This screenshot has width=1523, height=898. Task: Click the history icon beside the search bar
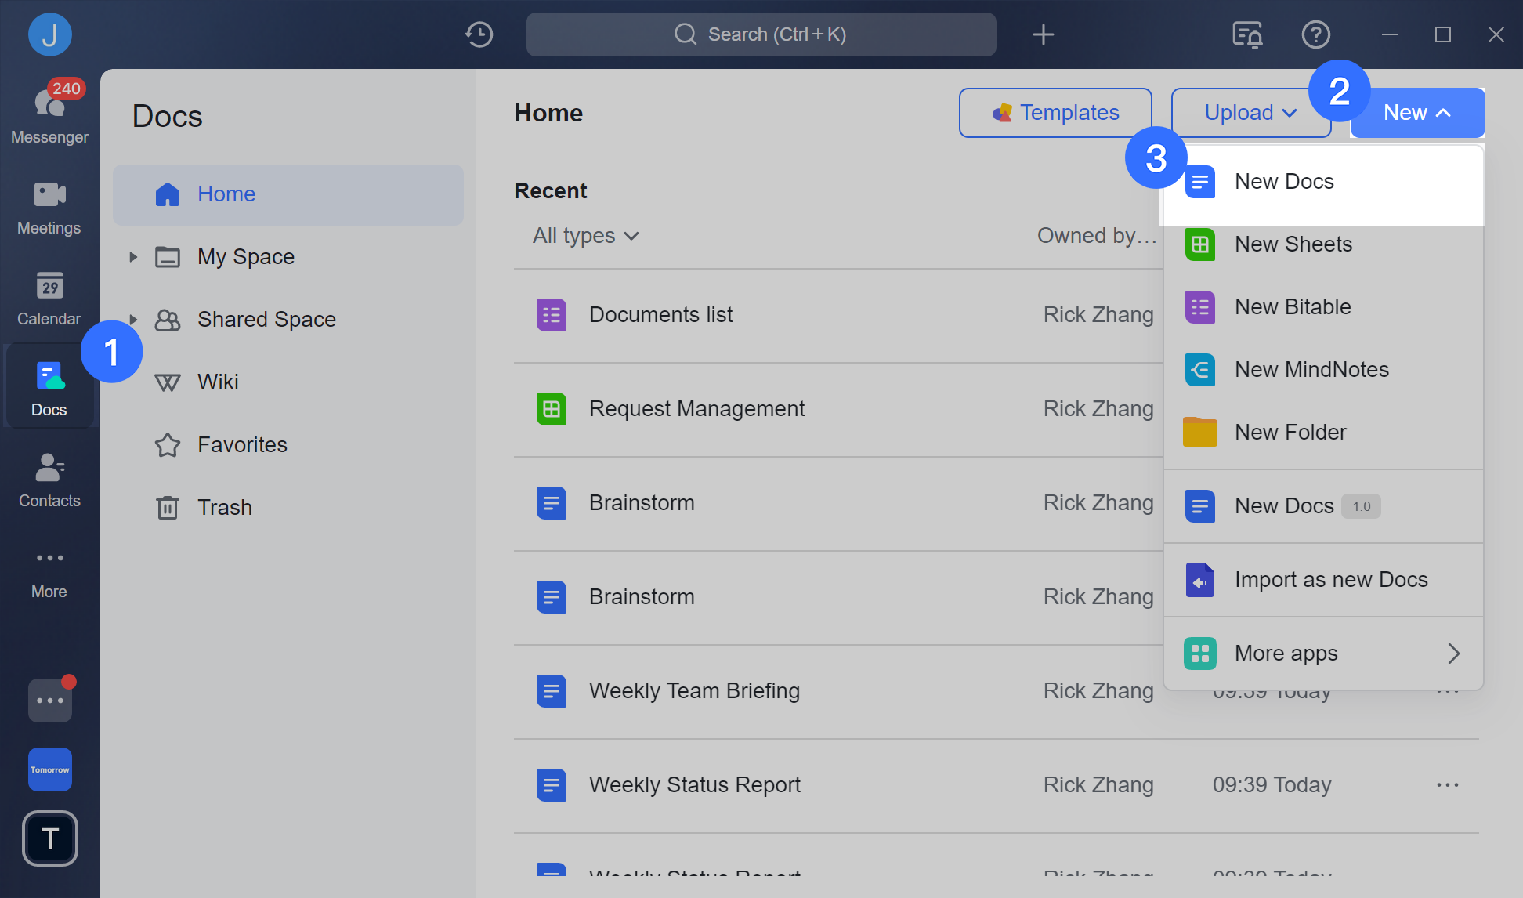[x=479, y=34]
